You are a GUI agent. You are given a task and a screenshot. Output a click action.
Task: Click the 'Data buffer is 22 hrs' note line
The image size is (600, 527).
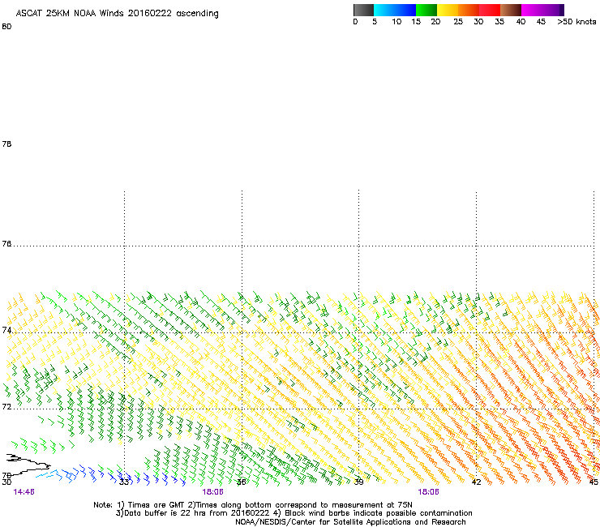294,513
